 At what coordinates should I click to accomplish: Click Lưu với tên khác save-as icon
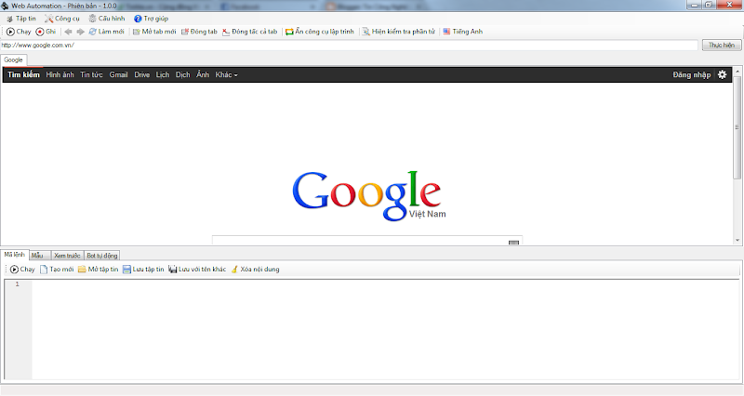[x=173, y=270]
